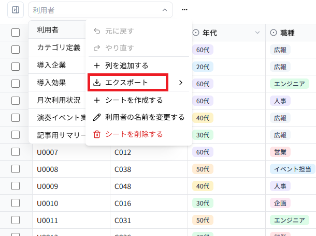Choose エクスポート menu entry
The width and height of the screenshot is (316, 236).
(x=139, y=83)
